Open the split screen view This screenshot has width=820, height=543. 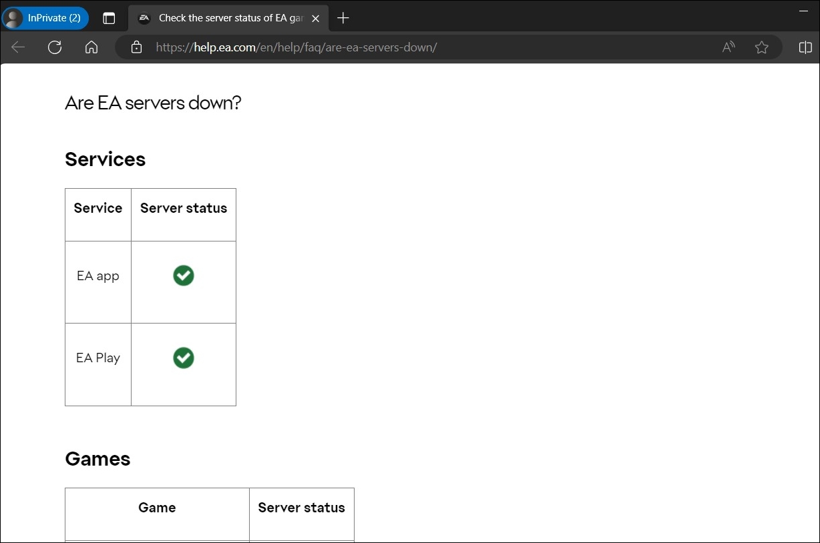[x=805, y=47]
